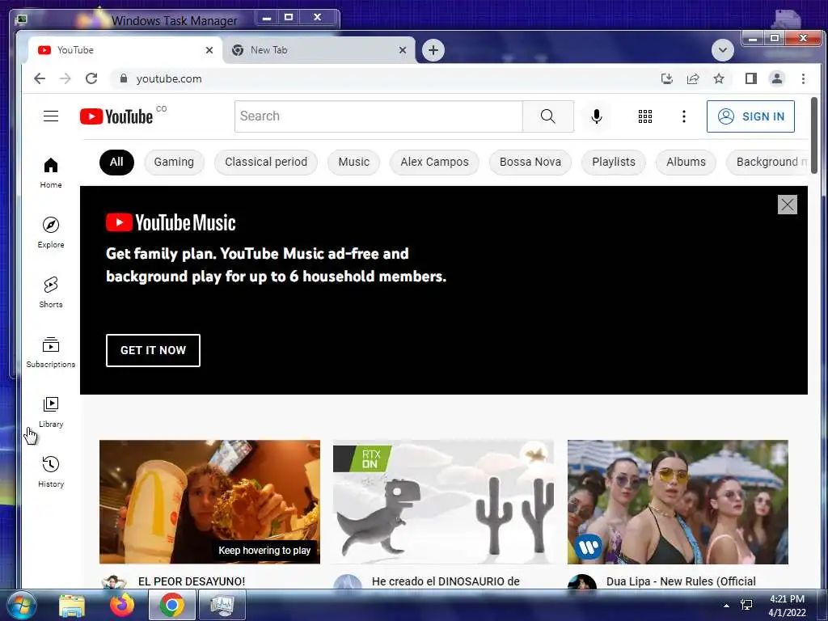Image resolution: width=828 pixels, height=621 pixels.
Task: Open He creado el DINOSAURIO video title
Action: point(446,581)
